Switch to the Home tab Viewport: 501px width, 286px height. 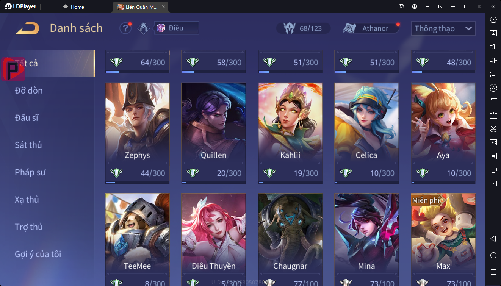click(x=74, y=7)
